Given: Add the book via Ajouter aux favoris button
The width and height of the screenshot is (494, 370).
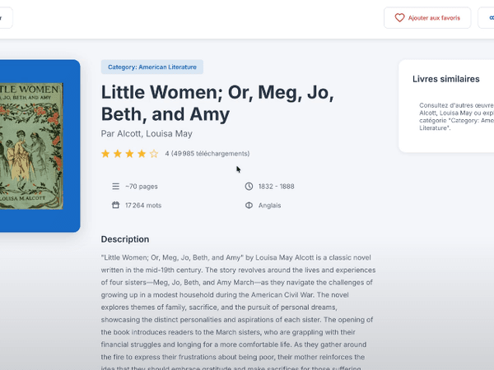Looking at the screenshot, I should (427, 18).
